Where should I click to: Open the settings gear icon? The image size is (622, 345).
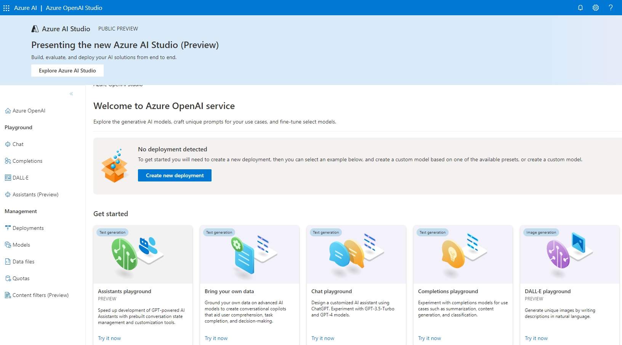pos(595,8)
